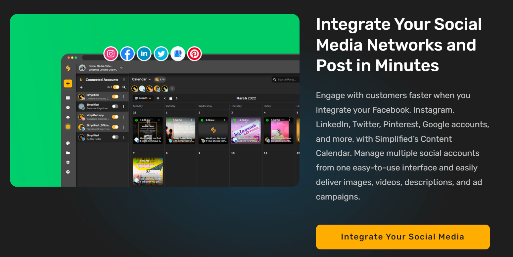Viewport: 513px width, 257px height.
Task: Click the Instagram icon badge
Action: click(111, 54)
